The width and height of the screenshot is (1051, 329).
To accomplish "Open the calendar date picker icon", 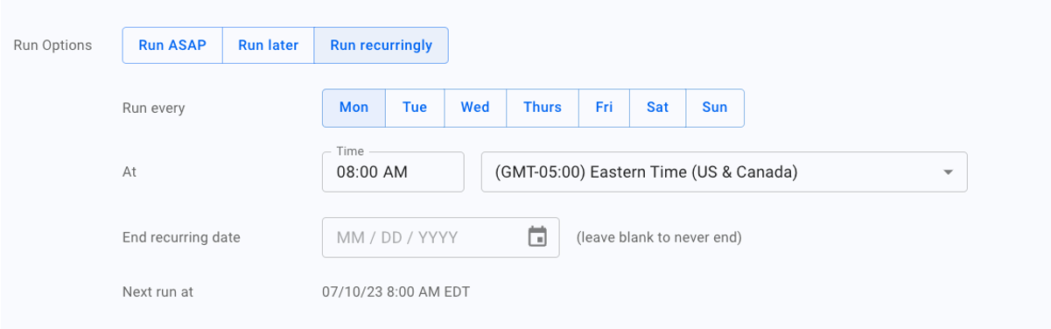I will tap(537, 237).
